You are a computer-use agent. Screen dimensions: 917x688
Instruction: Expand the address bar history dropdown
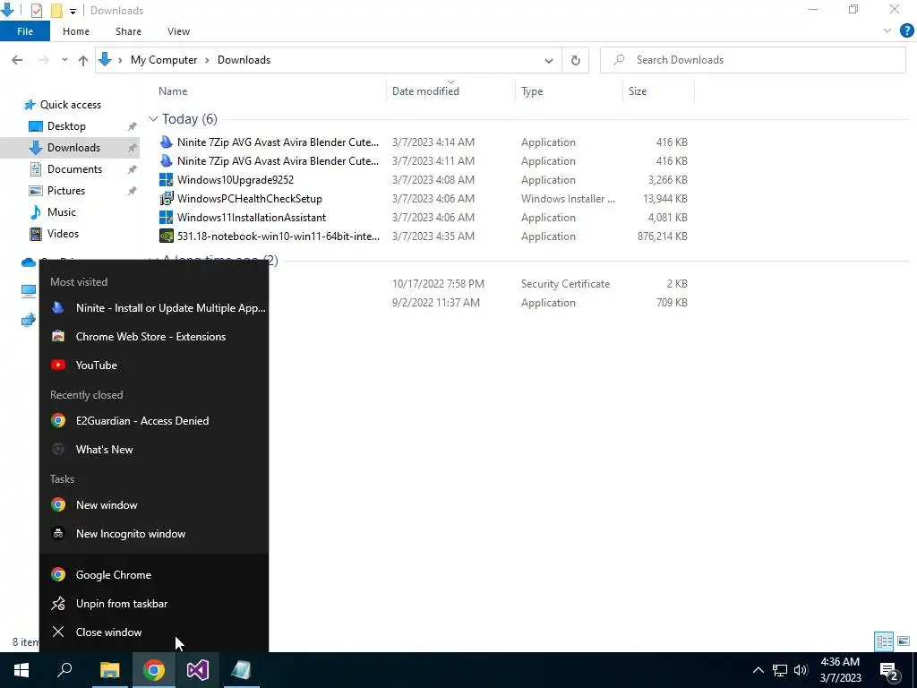click(549, 60)
